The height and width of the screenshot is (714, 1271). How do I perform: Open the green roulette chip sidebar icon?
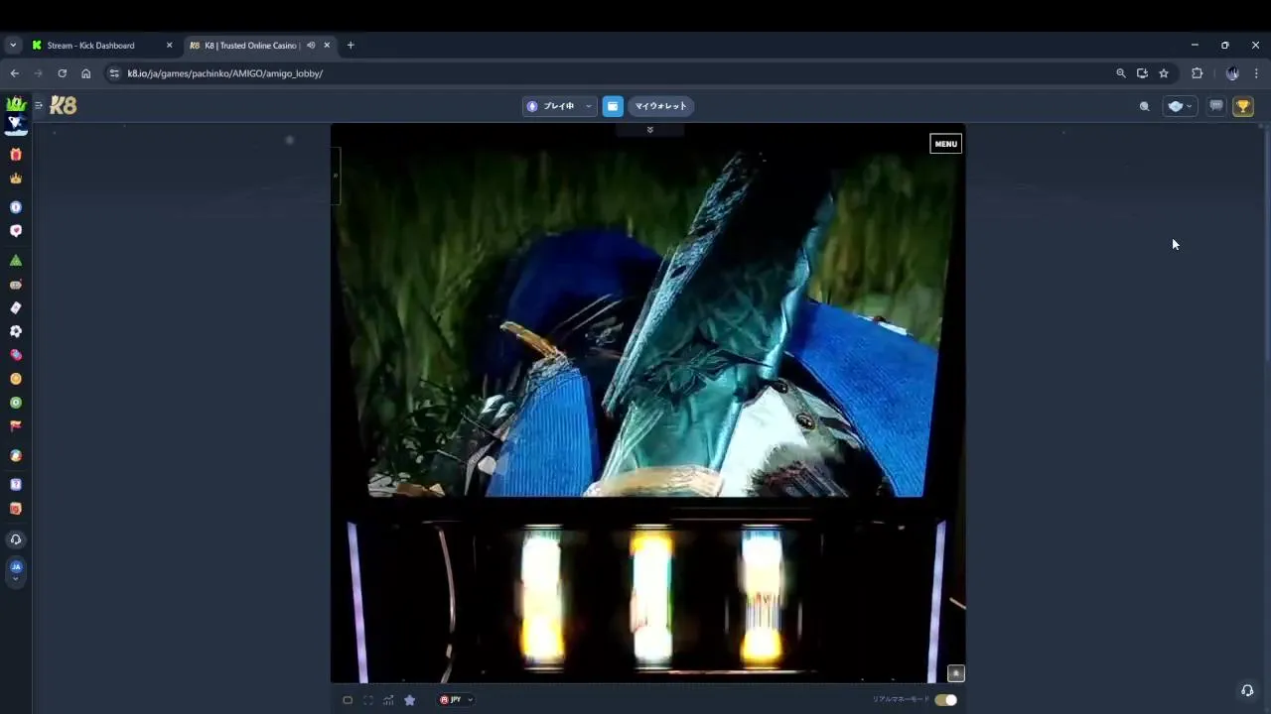(15, 403)
